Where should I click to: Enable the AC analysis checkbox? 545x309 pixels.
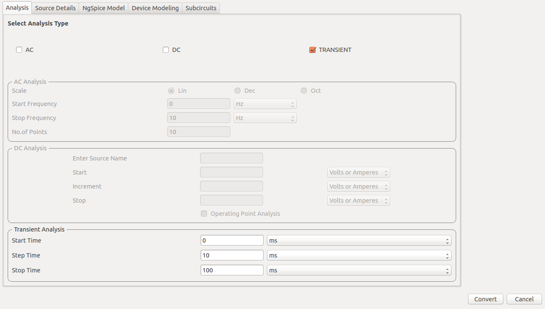(x=19, y=50)
